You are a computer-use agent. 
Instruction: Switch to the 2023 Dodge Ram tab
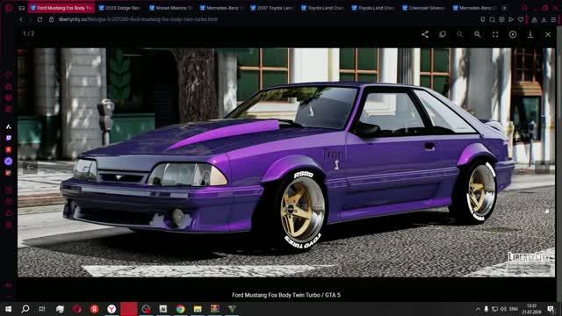pyautogui.click(x=119, y=8)
